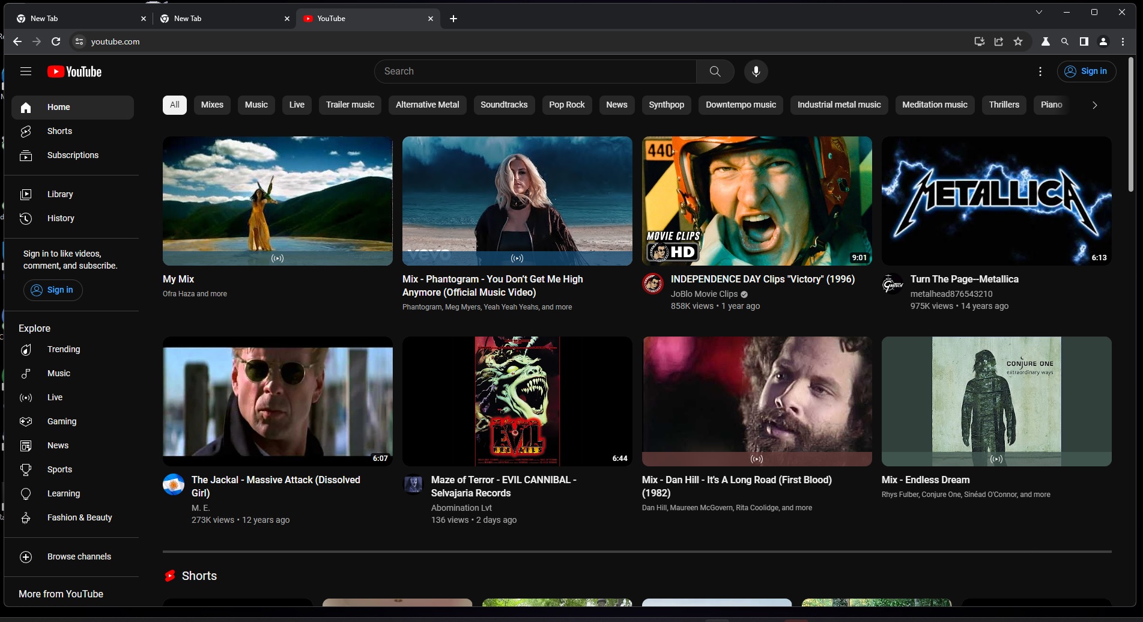1143x622 pixels.
Task: Go to Subscriptions in the sidebar
Action: click(73, 155)
